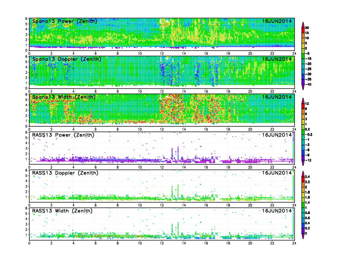Screen dimensions: 338x261
Task: Pick the red segment beside 15 on top colorbar
Action: pyautogui.click(x=303, y=30)
